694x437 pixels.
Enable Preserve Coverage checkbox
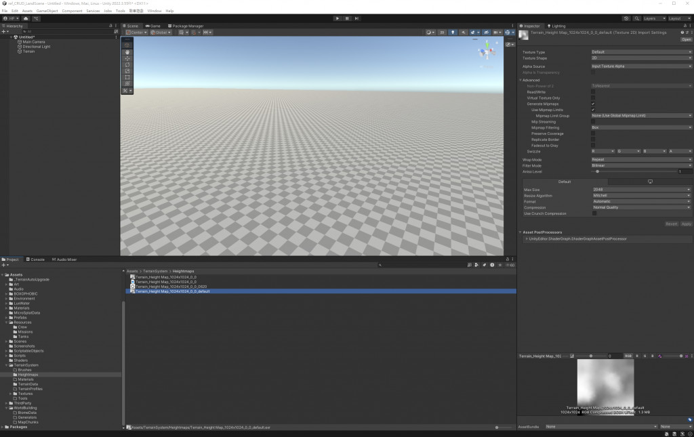593,133
